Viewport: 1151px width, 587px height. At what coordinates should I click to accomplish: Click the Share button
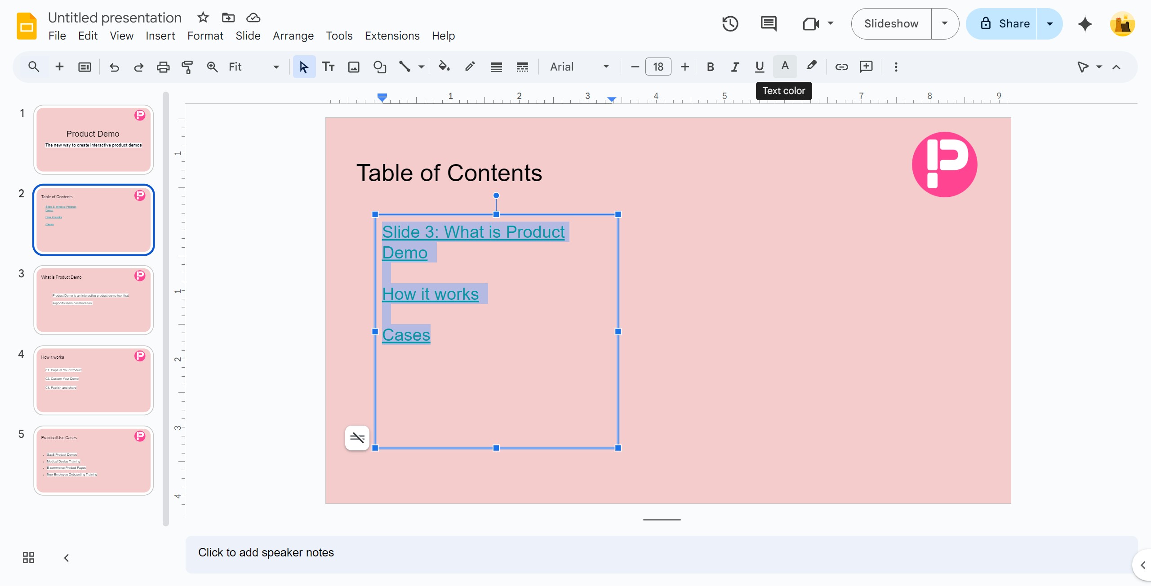pos(1002,24)
